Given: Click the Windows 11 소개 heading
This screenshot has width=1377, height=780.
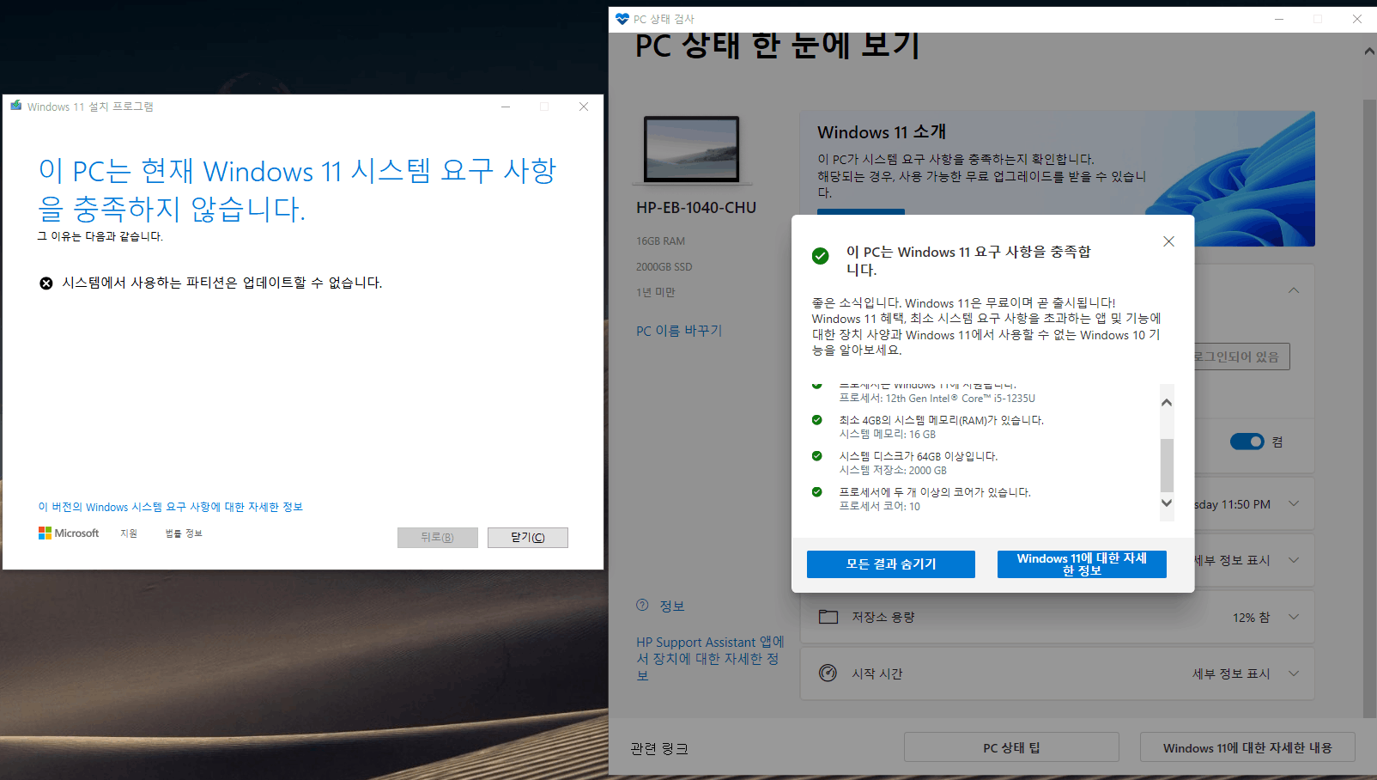Looking at the screenshot, I should coord(882,132).
